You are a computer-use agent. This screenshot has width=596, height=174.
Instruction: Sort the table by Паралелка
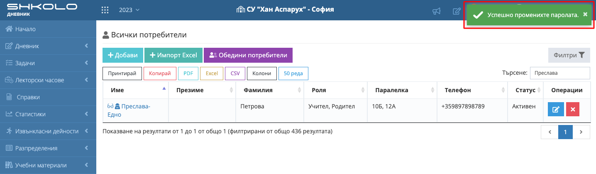(x=403, y=90)
